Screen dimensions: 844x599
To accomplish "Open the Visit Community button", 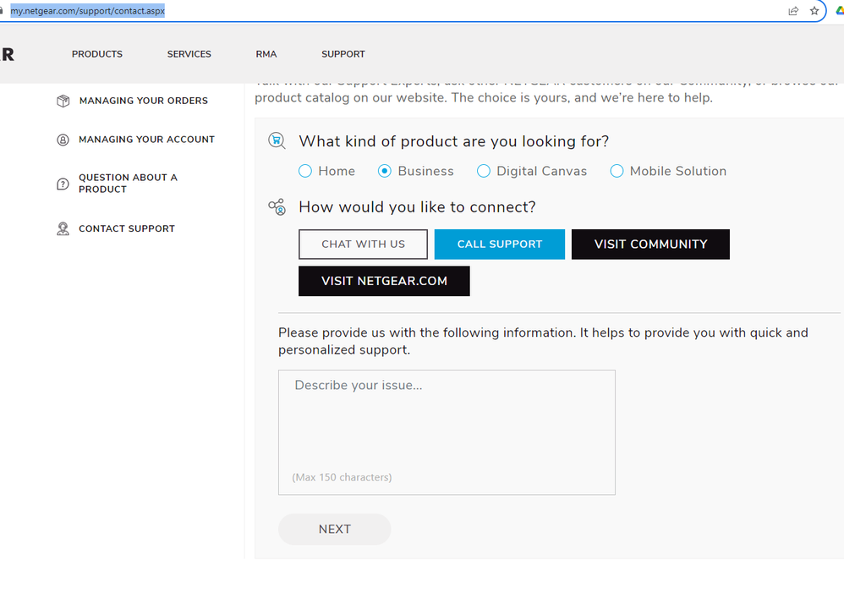I will (650, 245).
